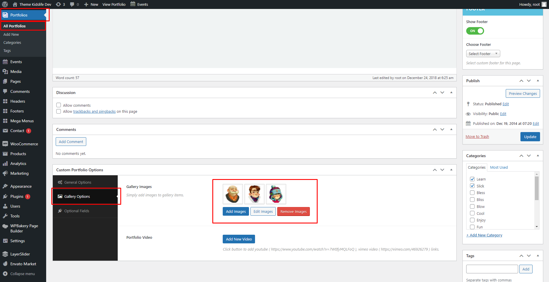The height and width of the screenshot is (282, 549).
Task: Enable the Allow comments checkbox
Action: (59, 105)
